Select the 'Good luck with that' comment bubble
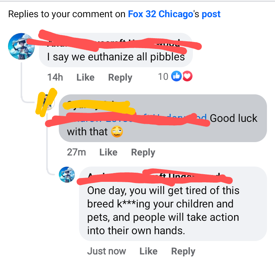The height and width of the screenshot is (259, 275). [163, 118]
